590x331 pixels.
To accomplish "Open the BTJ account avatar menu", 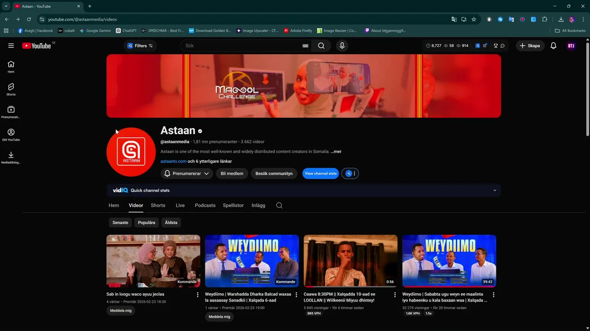I will click(x=571, y=46).
